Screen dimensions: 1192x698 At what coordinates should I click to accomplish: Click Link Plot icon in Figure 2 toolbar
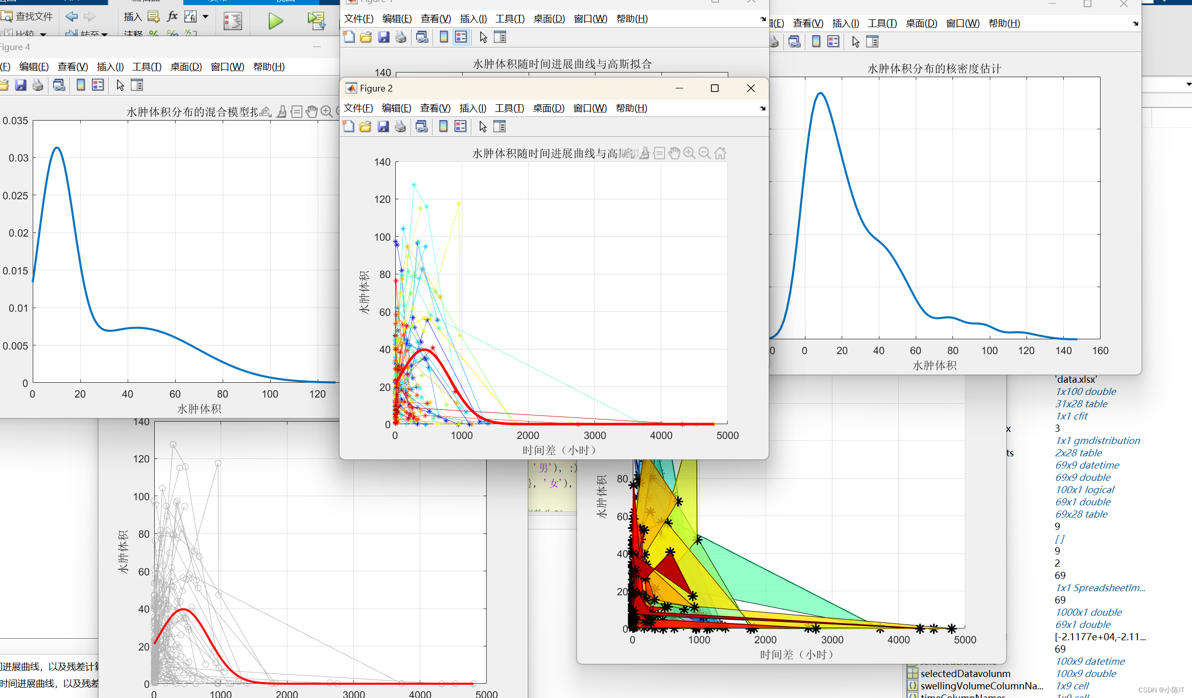(422, 127)
